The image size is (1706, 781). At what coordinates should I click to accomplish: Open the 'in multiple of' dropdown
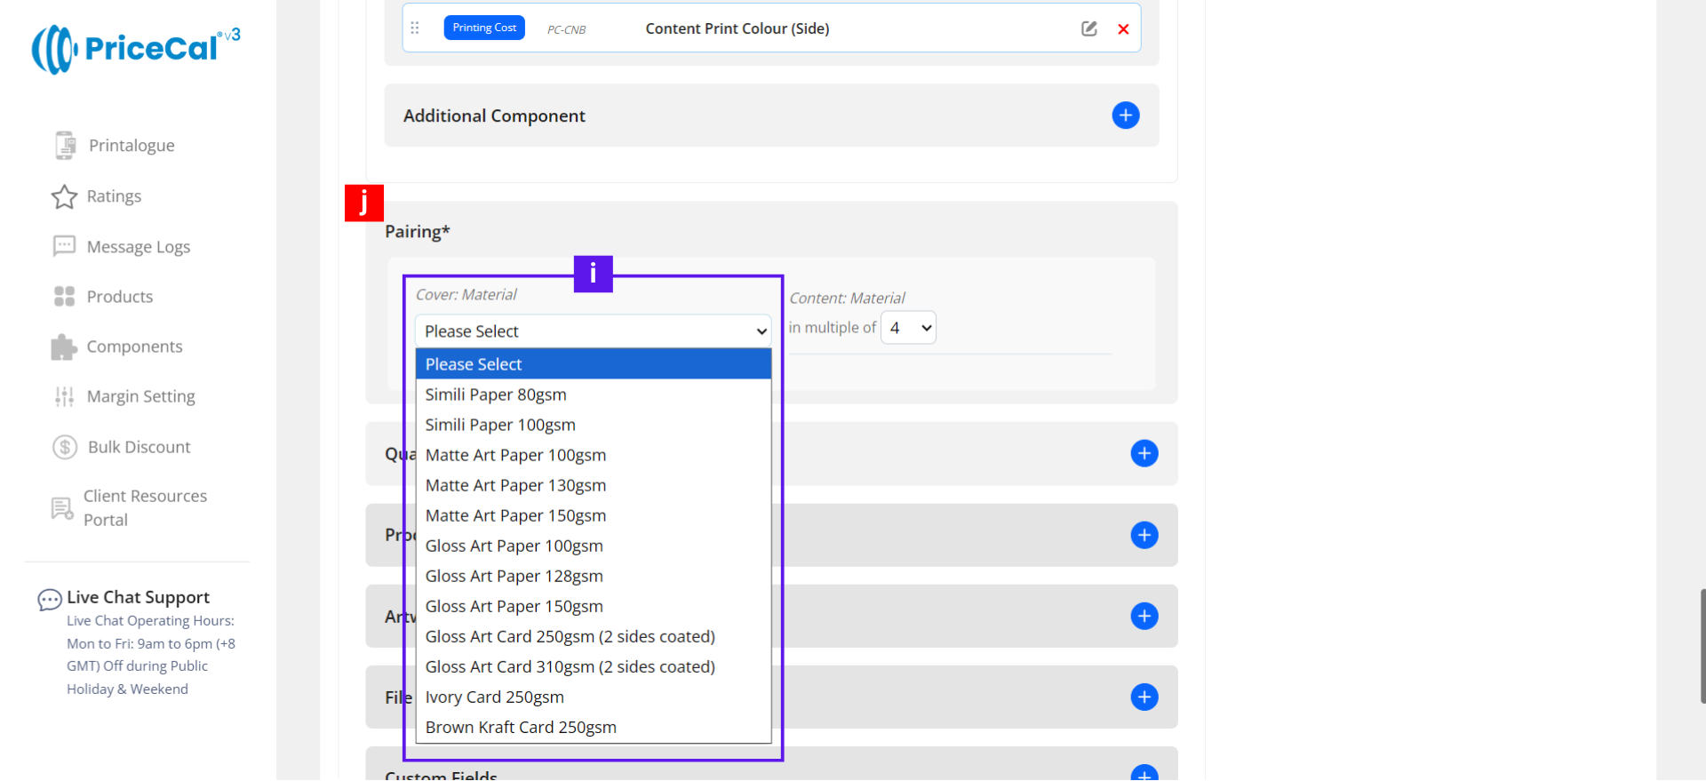(908, 328)
